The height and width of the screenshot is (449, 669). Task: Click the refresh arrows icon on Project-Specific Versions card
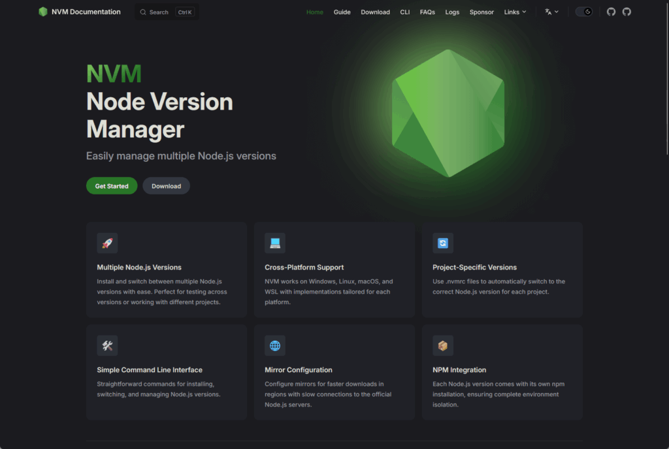coord(443,243)
